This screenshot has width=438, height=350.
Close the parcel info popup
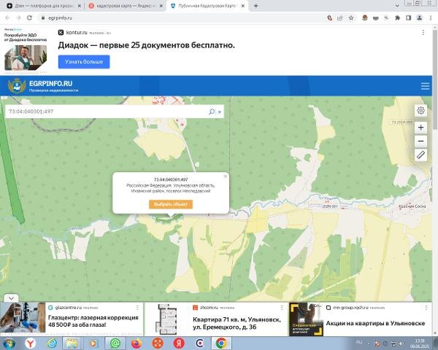click(225, 176)
